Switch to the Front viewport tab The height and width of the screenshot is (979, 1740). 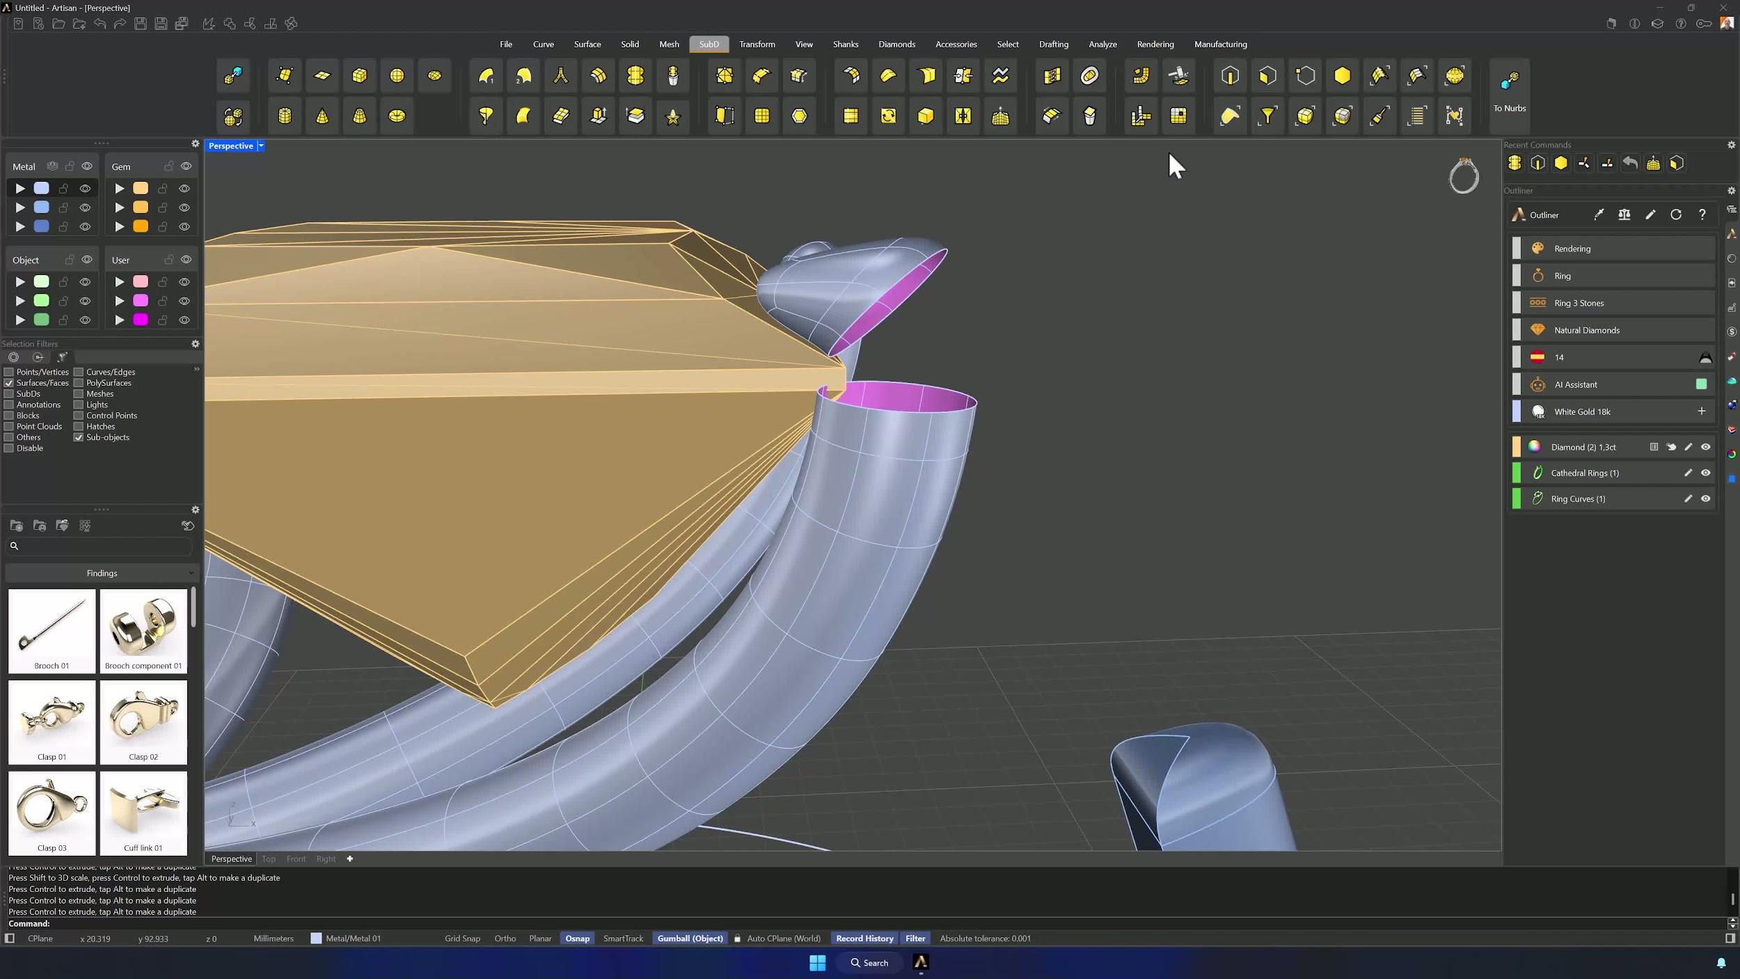click(296, 859)
